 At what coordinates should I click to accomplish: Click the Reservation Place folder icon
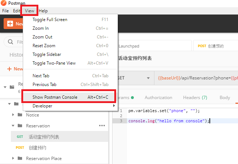[x=20, y=158]
